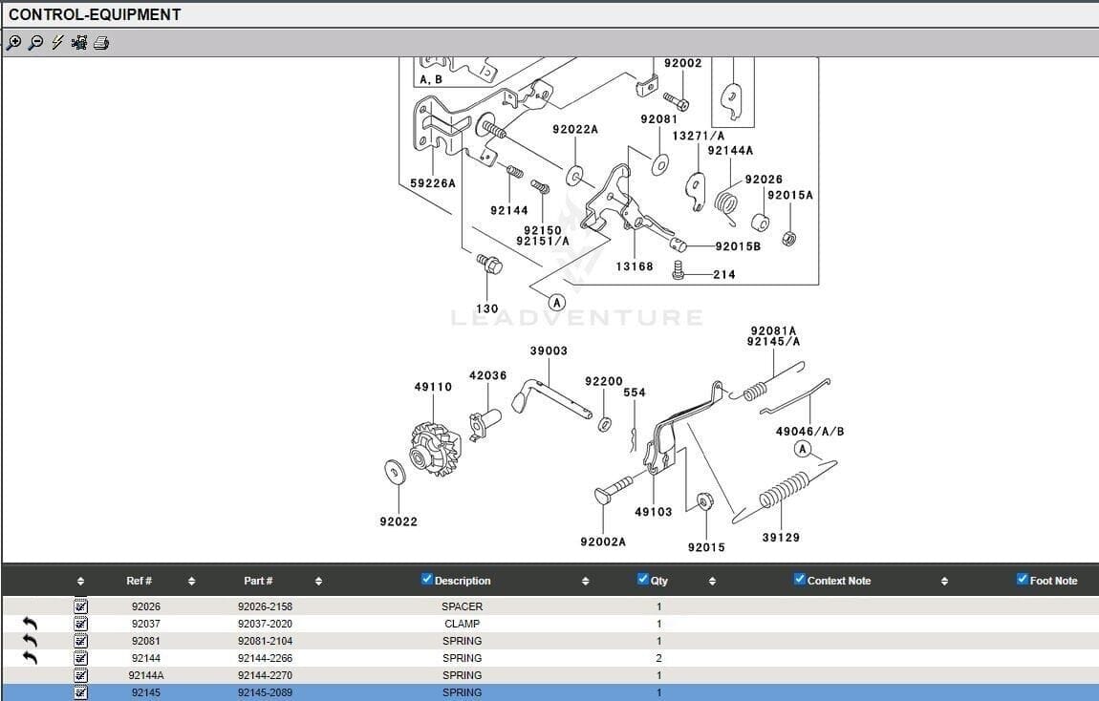Select part callout 13168 in the diagram
This screenshot has height=701, width=1099.
click(635, 266)
